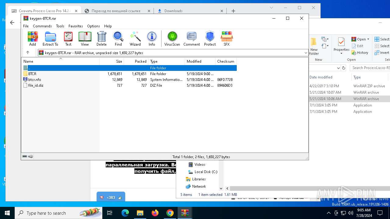Add a Comment to the archive
The image size is (390, 219).
point(192,39)
